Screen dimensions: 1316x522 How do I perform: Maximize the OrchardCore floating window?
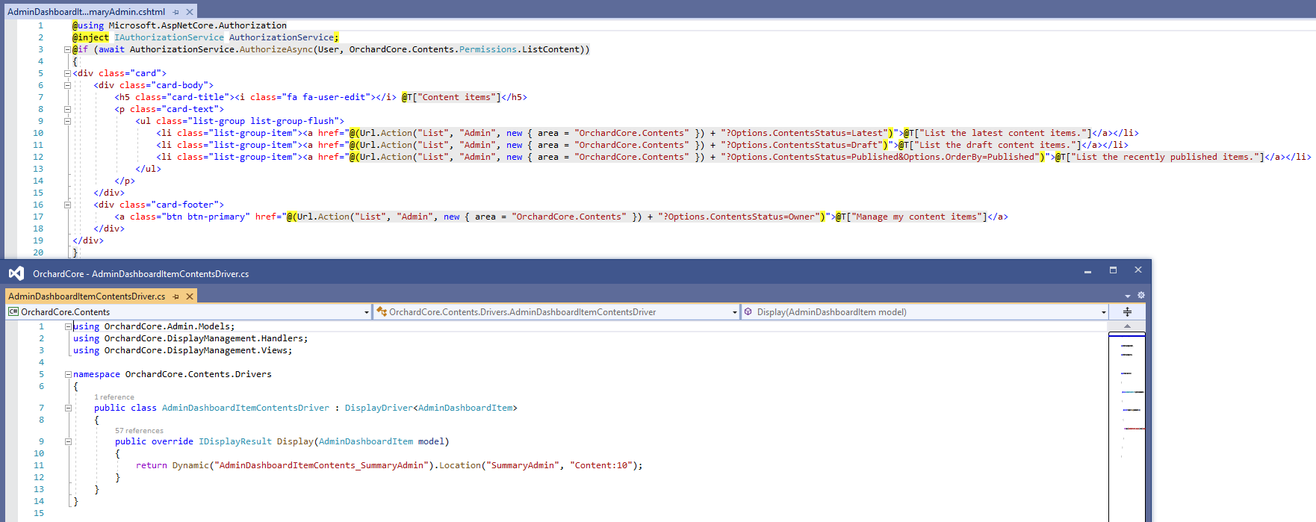point(1113,270)
